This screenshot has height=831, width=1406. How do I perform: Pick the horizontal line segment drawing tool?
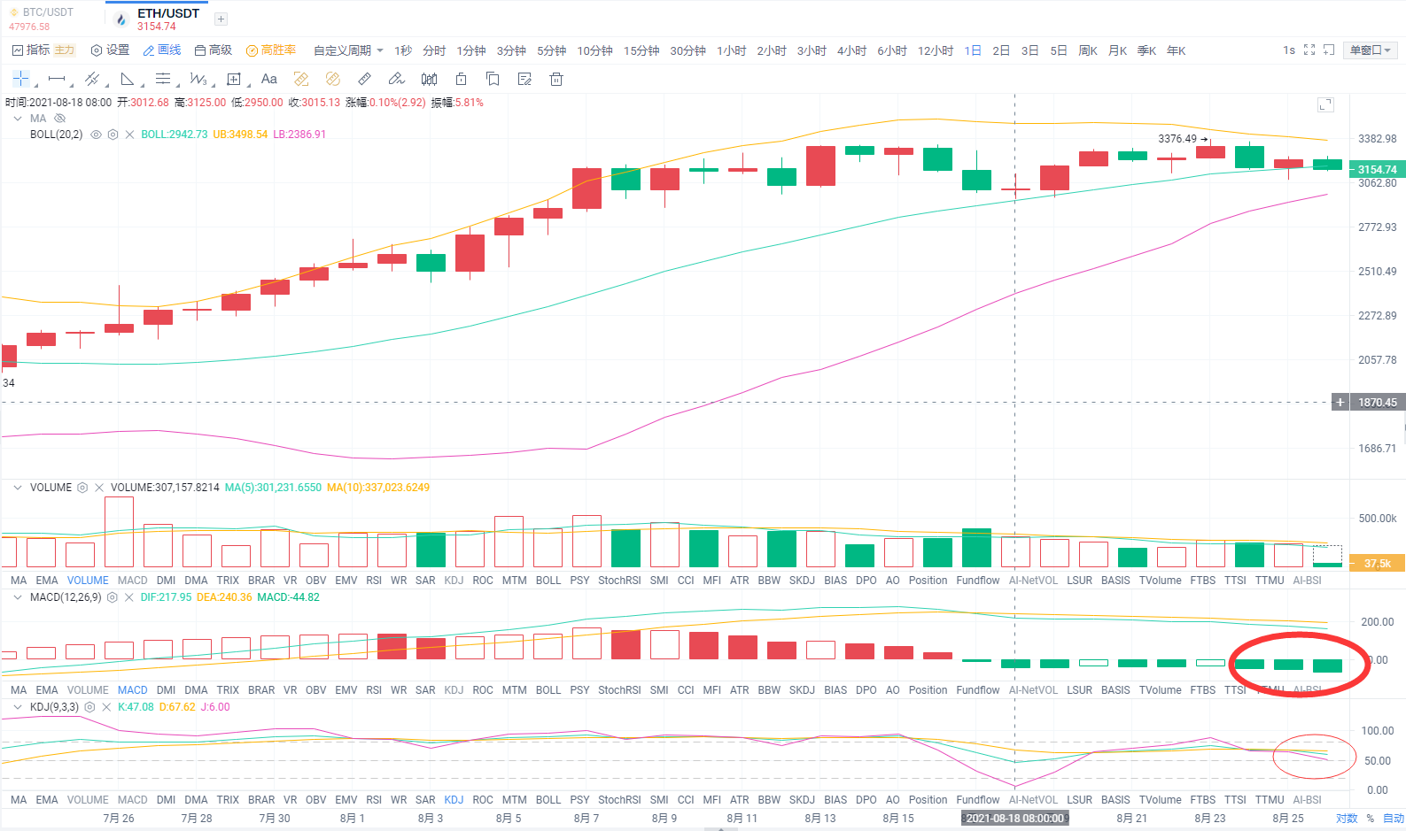point(57,79)
